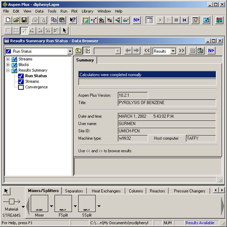Collapse the Results Summary tree node
Viewport: 227px width, 227px height.
pyautogui.click(x=8, y=70)
